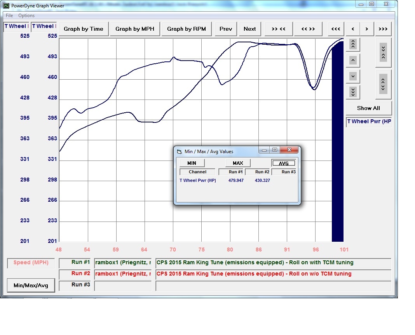Screen dimensions: 415x335
Task: Switch graph to Graph by RPM
Action: [x=187, y=29]
